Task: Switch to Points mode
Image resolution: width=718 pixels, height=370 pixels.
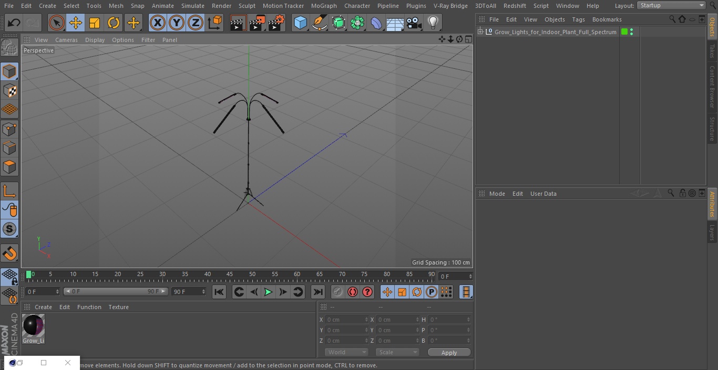Action: (x=9, y=129)
